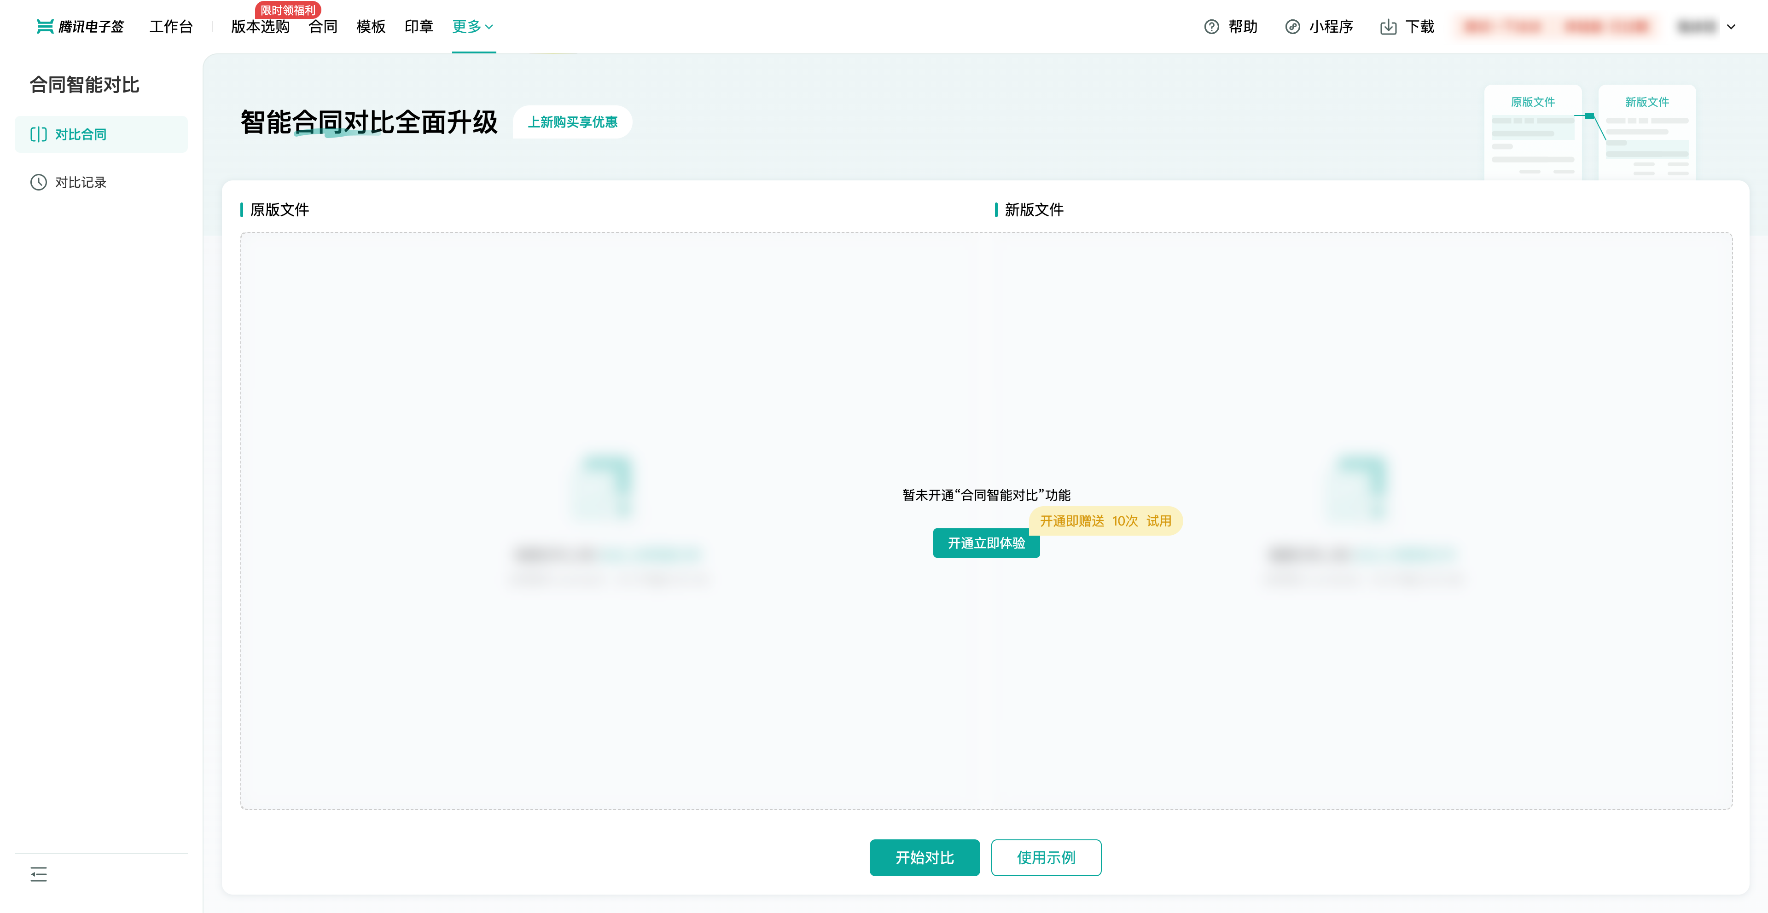The image size is (1768, 913).
Task: Click the 对比合同 compare icon in sidebar
Action: click(x=38, y=134)
